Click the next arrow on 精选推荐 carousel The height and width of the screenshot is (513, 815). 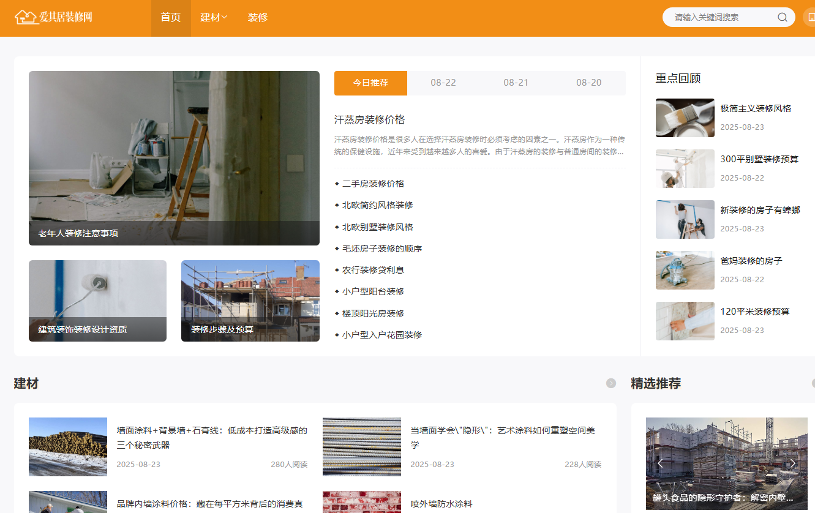[792, 463]
